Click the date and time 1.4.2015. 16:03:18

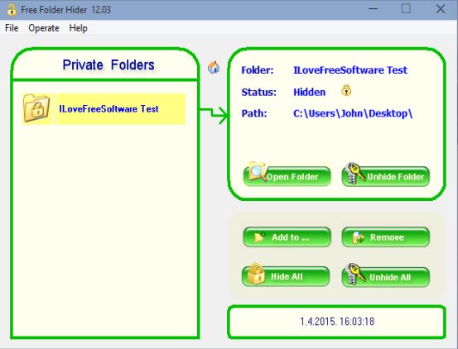click(x=337, y=322)
